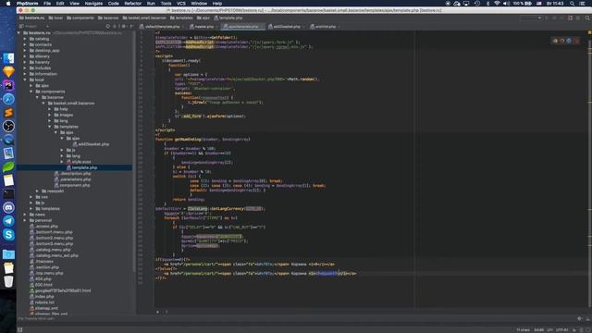Switch to the default/template.php editor tab
Image resolution: width=592 pixels, height=333 pixels.
tap(162, 27)
